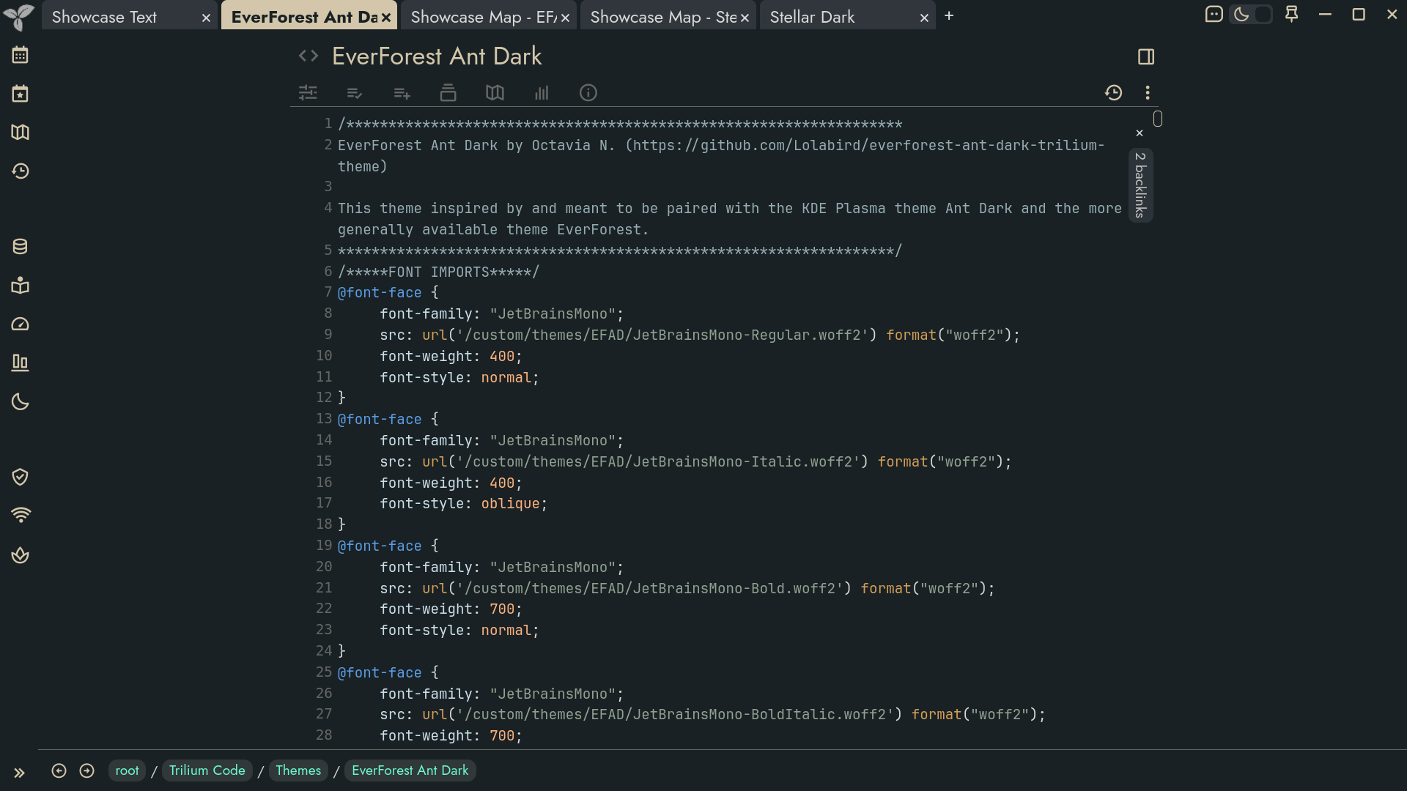Open the basic properties ribbon tab

(x=308, y=92)
